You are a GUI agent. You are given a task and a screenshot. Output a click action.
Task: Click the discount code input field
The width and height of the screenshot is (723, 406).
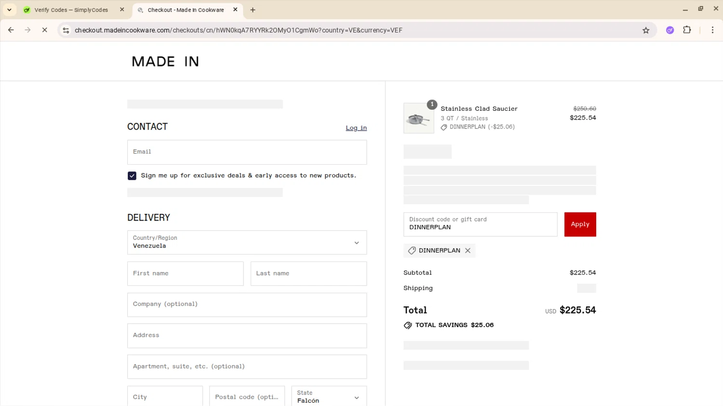point(480,224)
